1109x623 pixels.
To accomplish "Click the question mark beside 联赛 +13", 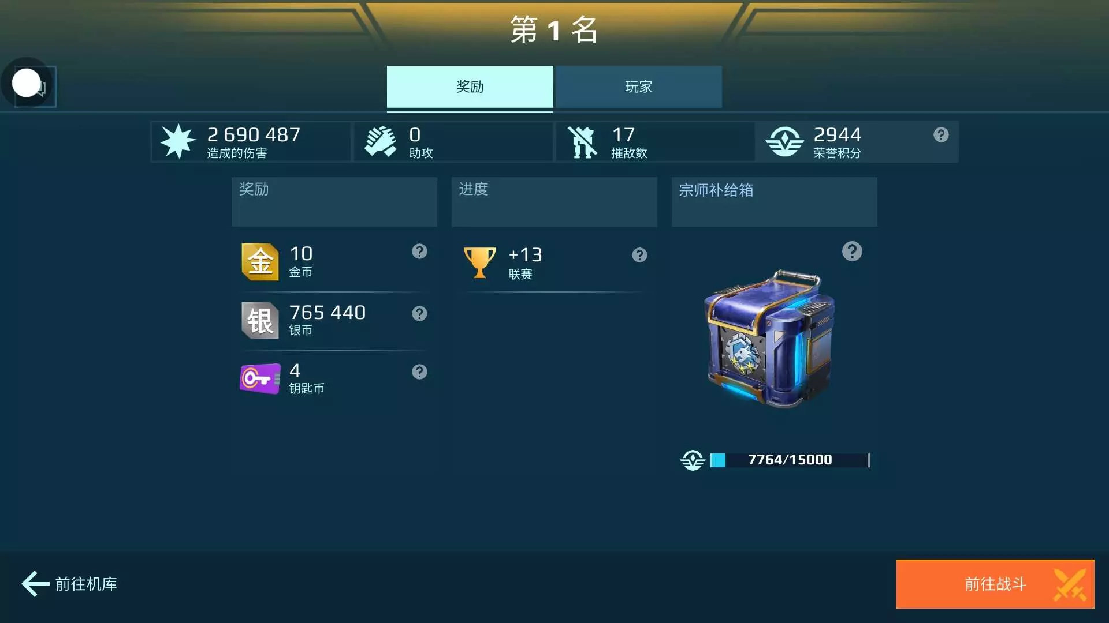I will [x=639, y=255].
